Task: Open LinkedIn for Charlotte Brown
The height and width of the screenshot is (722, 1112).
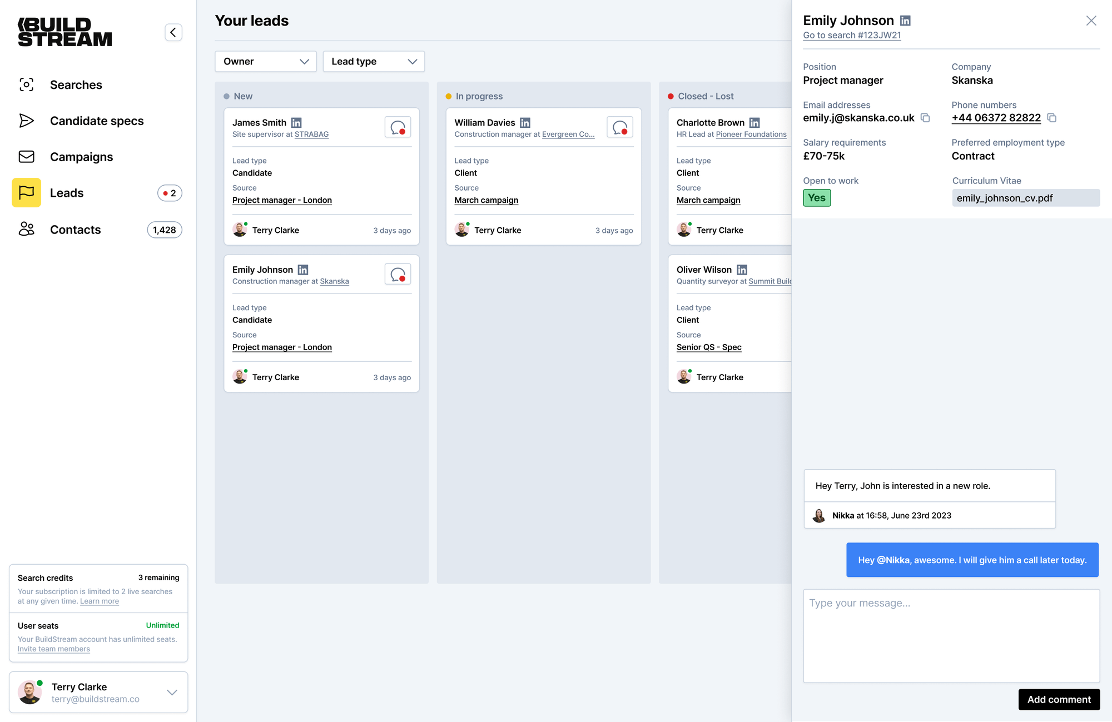Action: (754, 122)
